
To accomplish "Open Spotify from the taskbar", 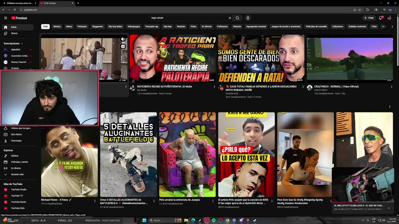I will click(214, 220).
